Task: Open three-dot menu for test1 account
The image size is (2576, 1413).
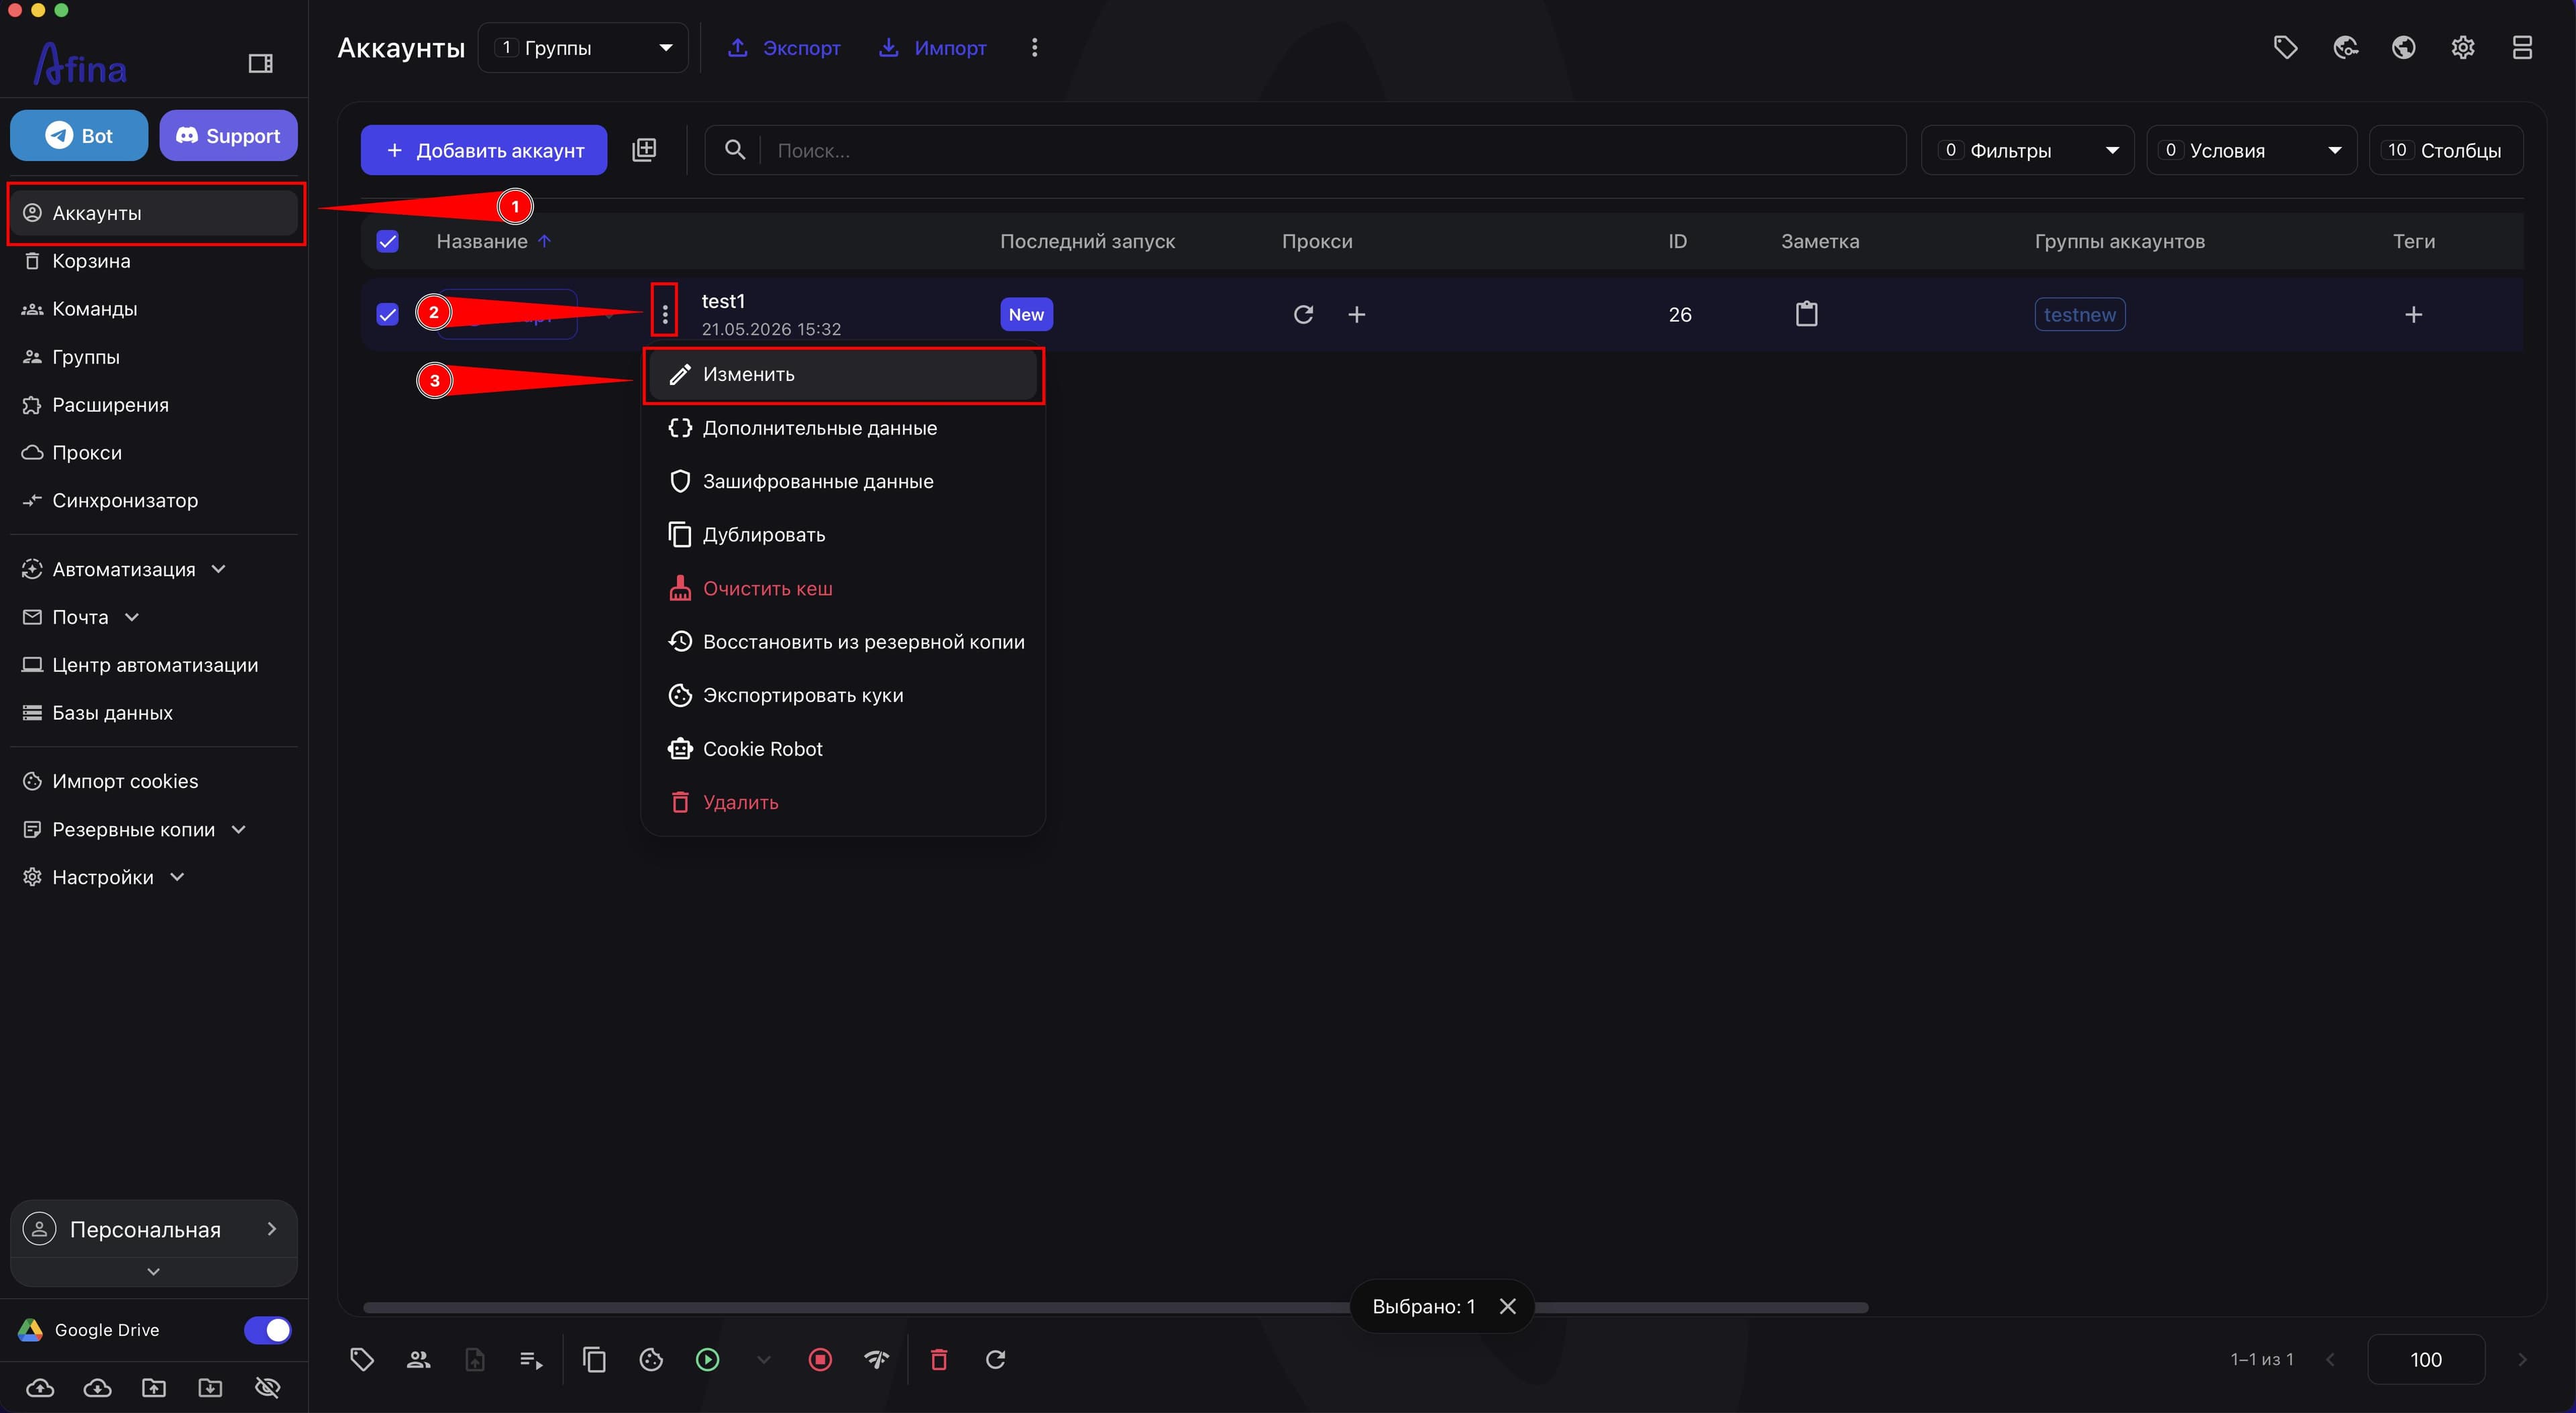Action: coord(665,314)
